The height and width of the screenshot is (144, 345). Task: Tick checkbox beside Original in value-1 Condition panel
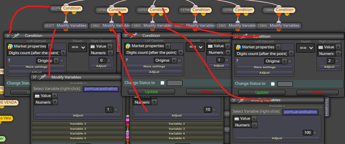[180, 60]
